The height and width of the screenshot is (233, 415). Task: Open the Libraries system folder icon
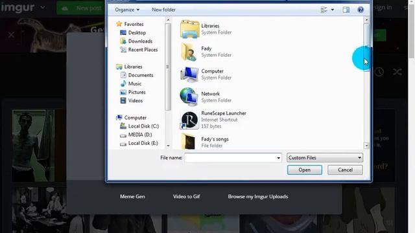pyautogui.click(x=189, y=29)
